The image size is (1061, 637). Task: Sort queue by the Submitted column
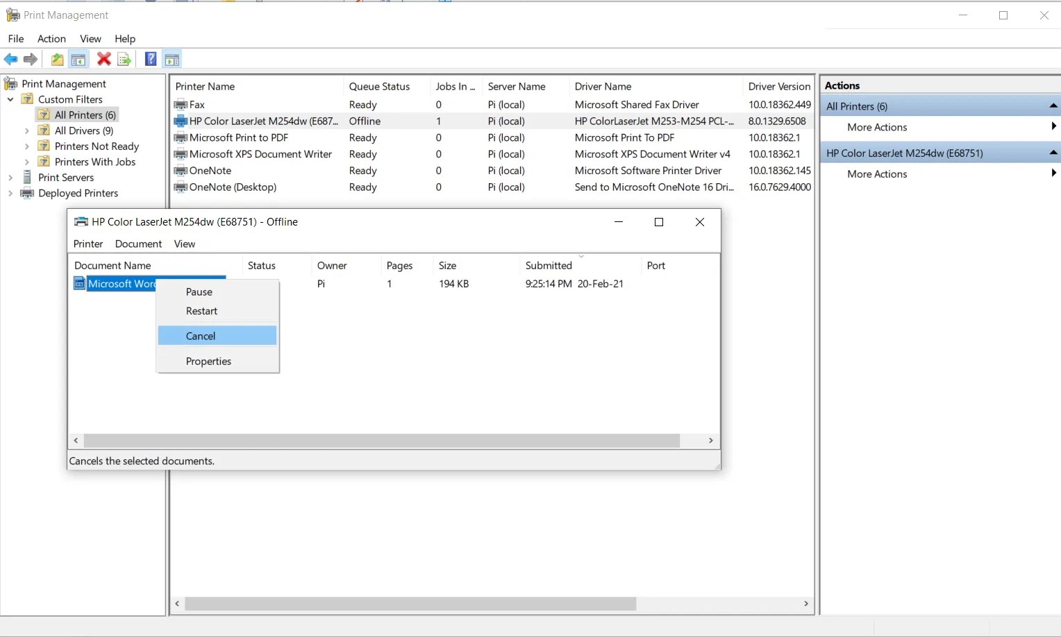[x=549, y=265]
